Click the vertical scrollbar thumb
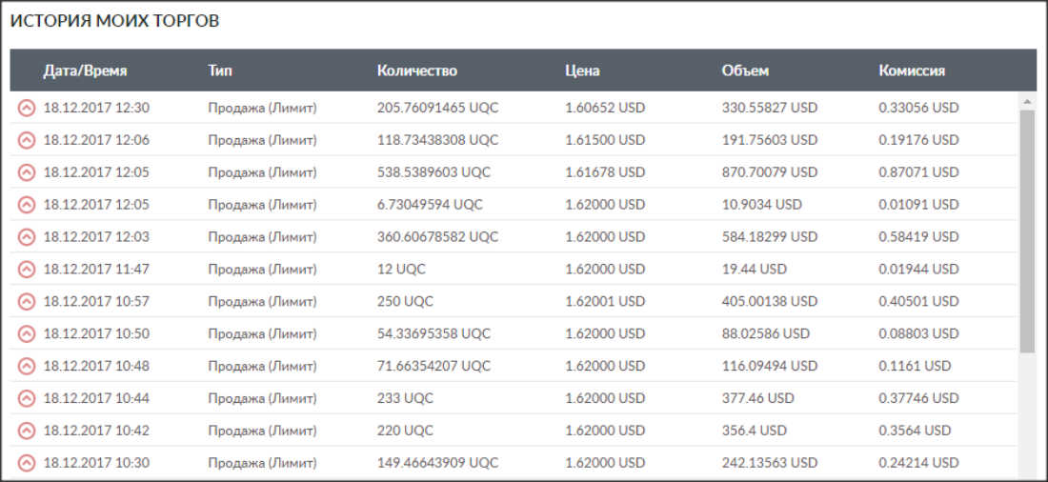The image size is (1048, 482). pos(1027,231)
